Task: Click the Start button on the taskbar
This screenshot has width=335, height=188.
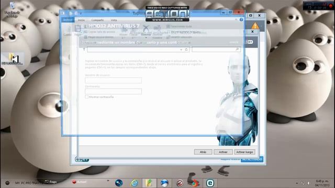Action: (7, 183)
